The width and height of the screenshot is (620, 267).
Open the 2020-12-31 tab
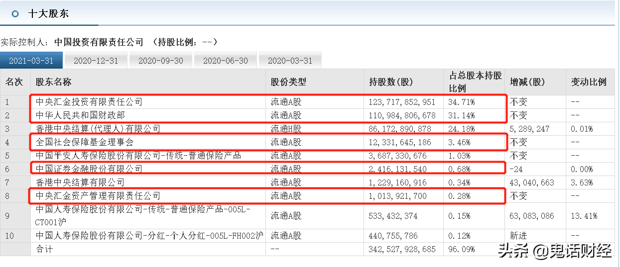click(96, 60)
